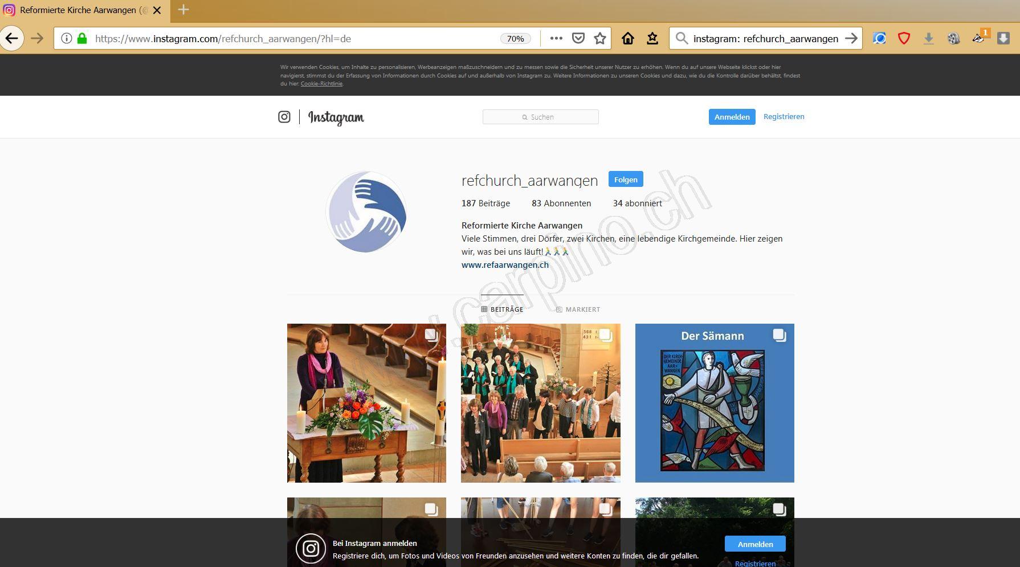Click Instagram icon in bottom banner
This screenshot has height=567, width=1020.
click(311, 549)
